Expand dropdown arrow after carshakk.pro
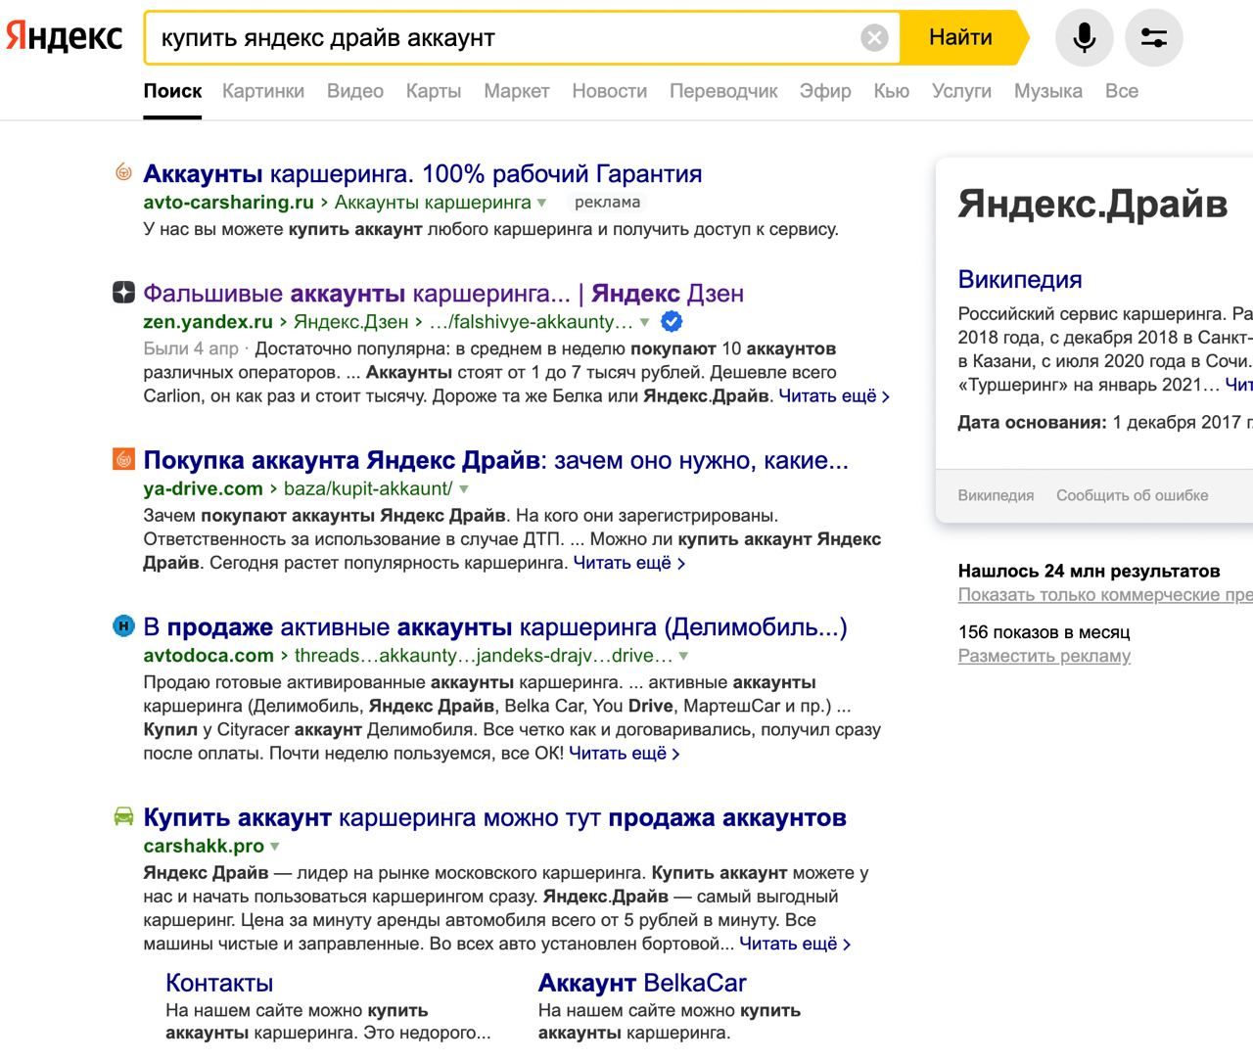 [275, 847]
